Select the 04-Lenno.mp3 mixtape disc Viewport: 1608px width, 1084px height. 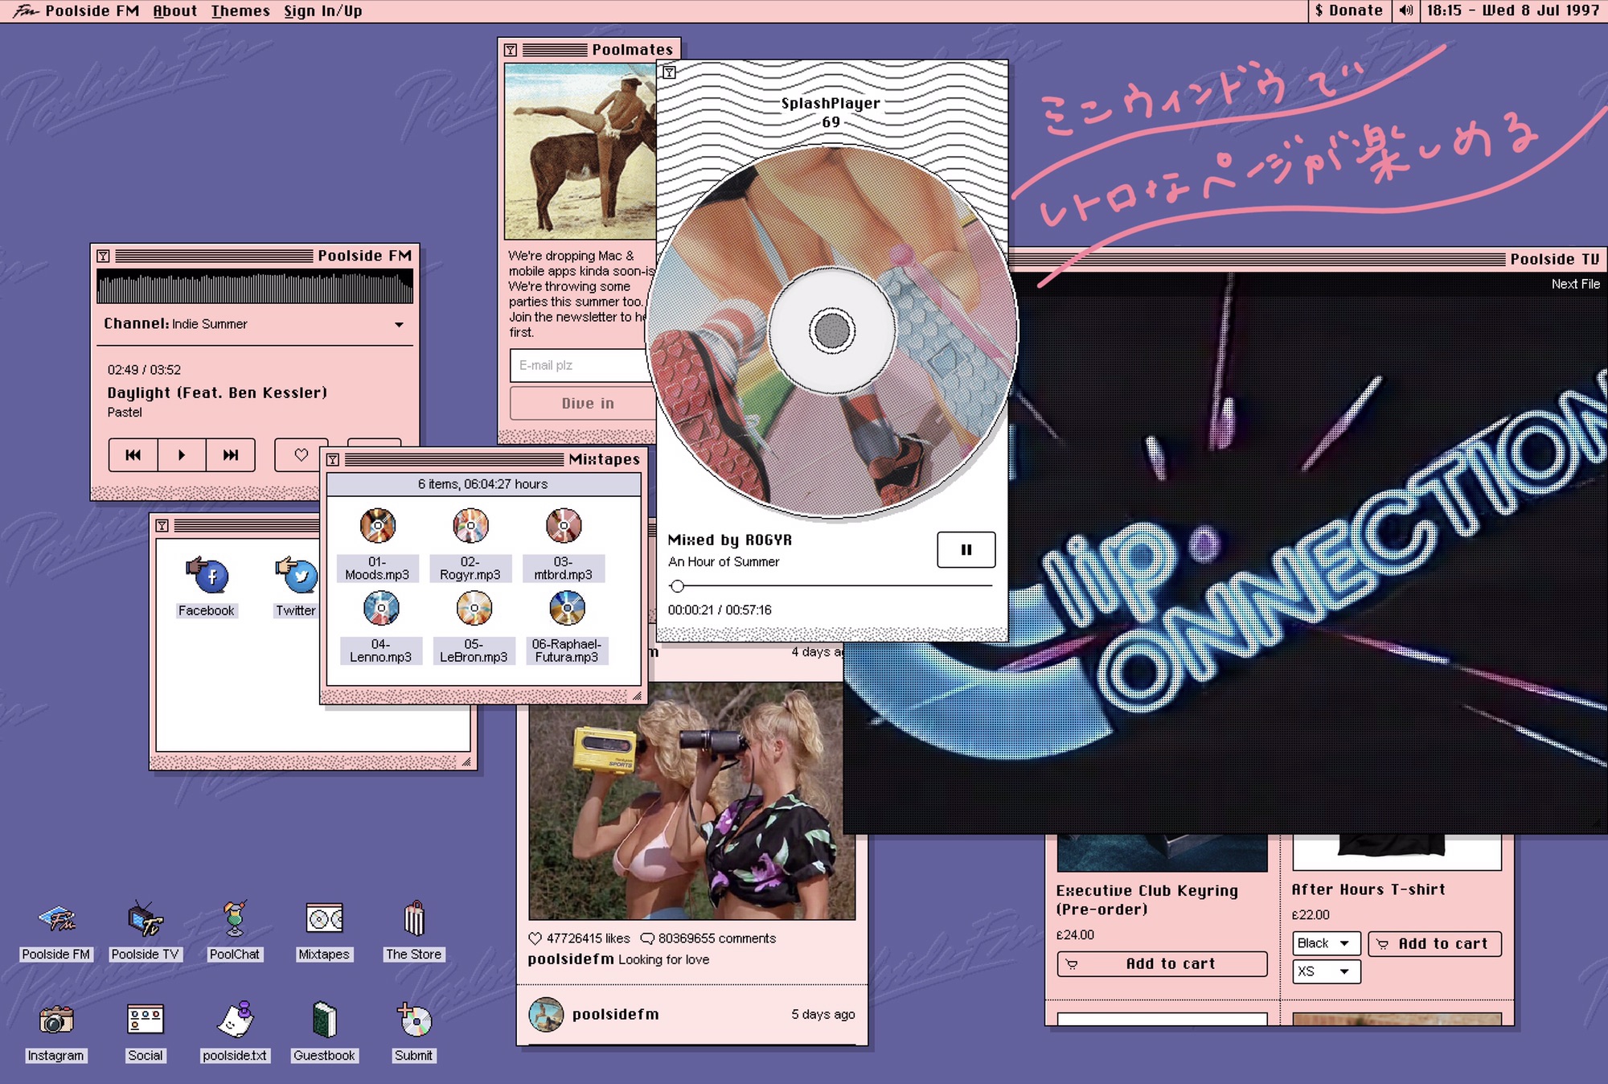coord(381,609)
